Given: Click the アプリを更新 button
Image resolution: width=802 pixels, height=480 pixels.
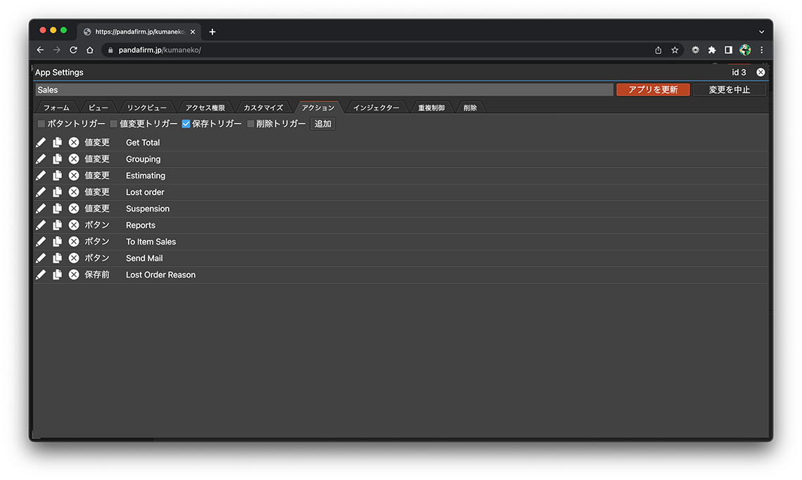Looking at the screenshot, I should click(x=652, y=90).
